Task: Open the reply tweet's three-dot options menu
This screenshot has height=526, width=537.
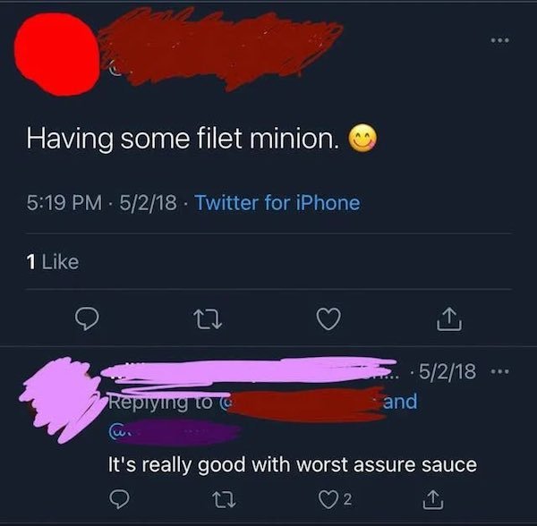Action: (500, 371)
